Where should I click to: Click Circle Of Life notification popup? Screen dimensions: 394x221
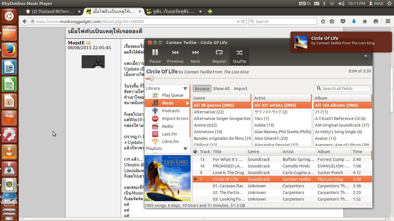341,42
